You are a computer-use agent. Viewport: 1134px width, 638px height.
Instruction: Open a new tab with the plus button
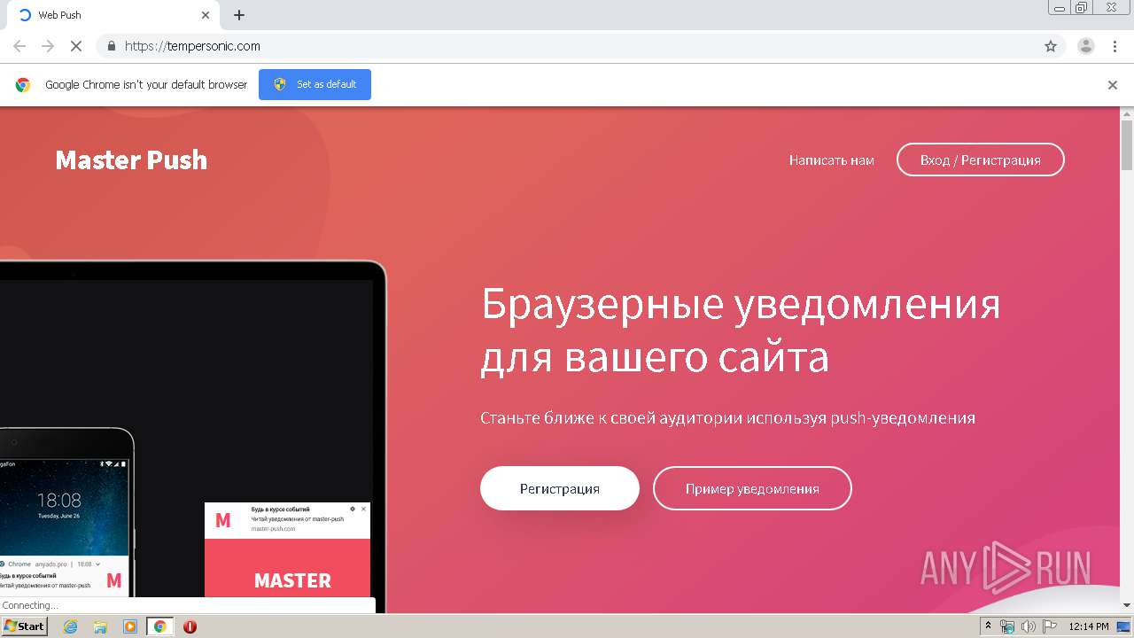(239, 15)
